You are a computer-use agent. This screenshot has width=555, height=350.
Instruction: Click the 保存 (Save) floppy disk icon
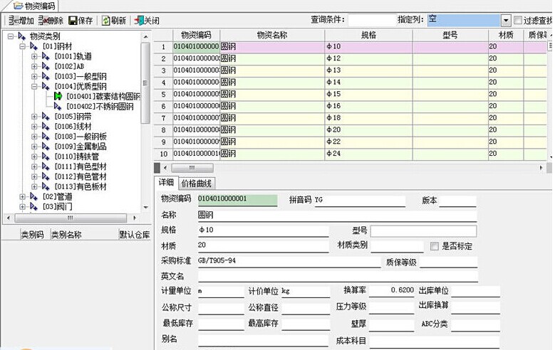pyautogui.click(x=73, y=21)
